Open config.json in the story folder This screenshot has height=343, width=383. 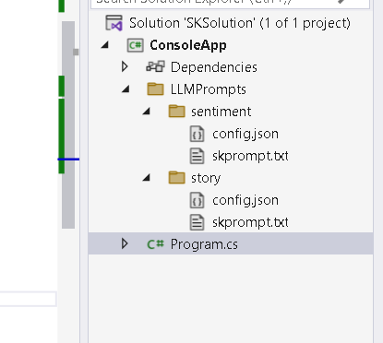245,200
